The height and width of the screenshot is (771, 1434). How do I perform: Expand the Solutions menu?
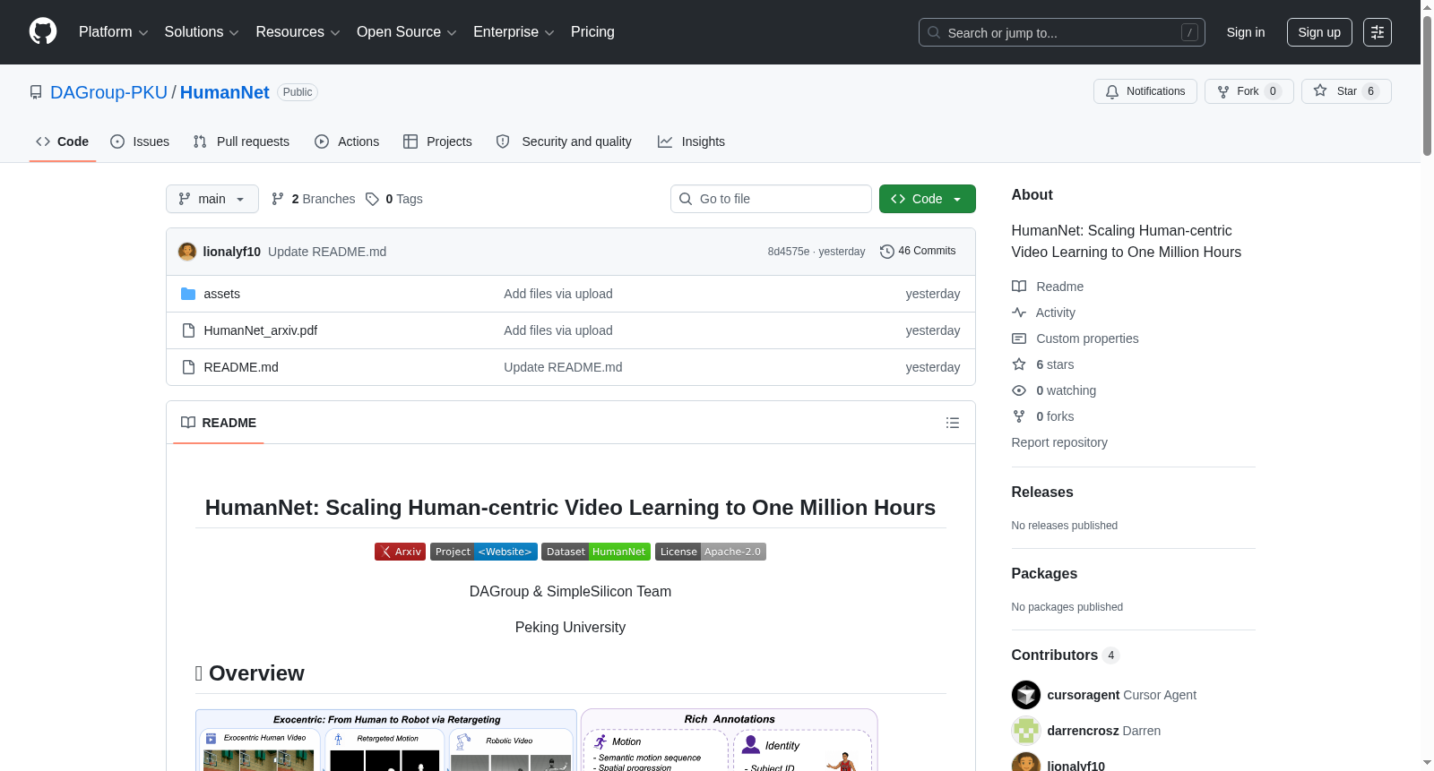202,32
